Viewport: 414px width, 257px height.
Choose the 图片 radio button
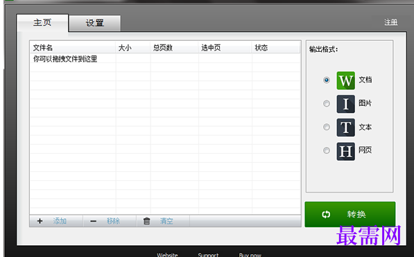pyautogui.click(x=327, y=103)
